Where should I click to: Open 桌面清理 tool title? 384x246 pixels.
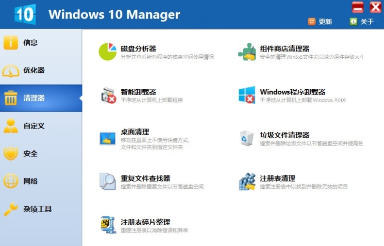134,132
